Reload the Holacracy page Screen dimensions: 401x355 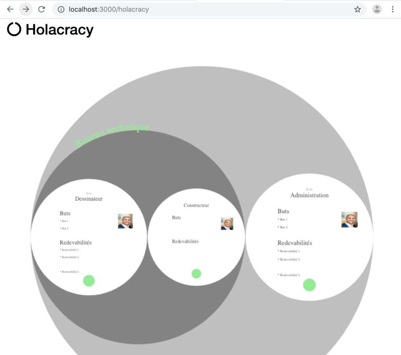click(x=41, y=9)
